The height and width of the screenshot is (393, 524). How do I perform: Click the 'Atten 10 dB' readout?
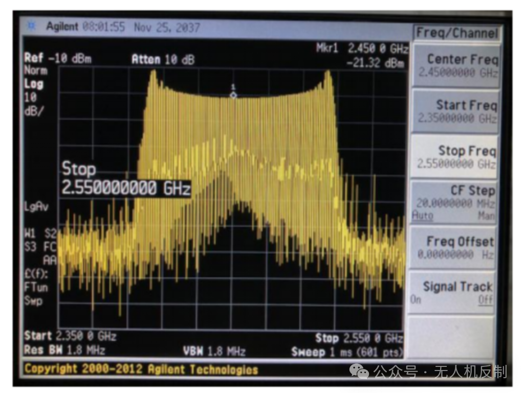point(163,59)
